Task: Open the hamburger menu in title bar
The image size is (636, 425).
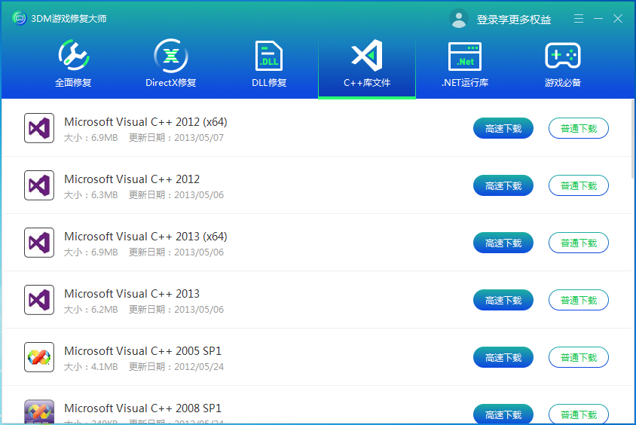Action: click(x=579, y=19)
